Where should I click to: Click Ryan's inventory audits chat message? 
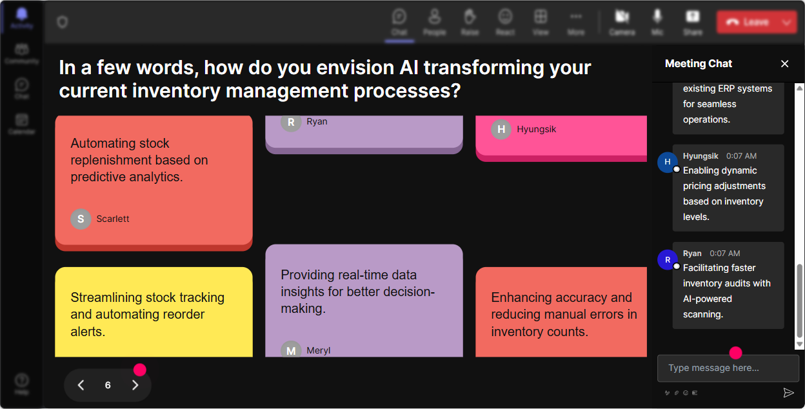728,285
